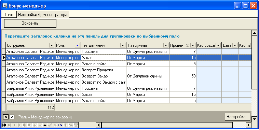Select Агафонов Салават in the Возврат Продажи row
259x130 pixels.
30,70
